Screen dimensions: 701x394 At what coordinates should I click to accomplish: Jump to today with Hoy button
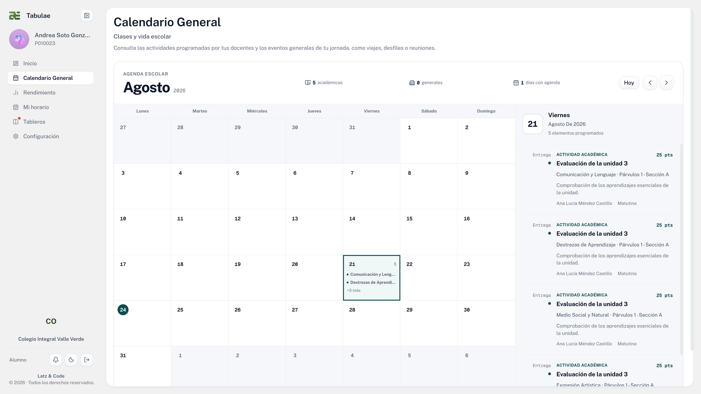(629, 83)
